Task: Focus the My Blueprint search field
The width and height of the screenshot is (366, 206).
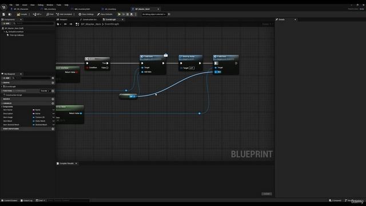Action: tap(31, 78)
